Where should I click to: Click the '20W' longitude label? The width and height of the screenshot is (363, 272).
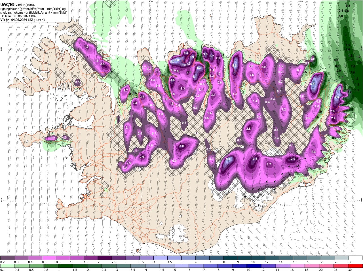[x=151, y=1]
